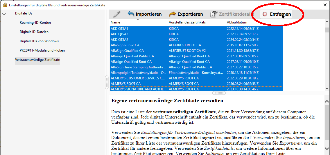Select Digitale IDs von Windows
Viewport: 330px width, 155px height.
click(x=39, y=41)
